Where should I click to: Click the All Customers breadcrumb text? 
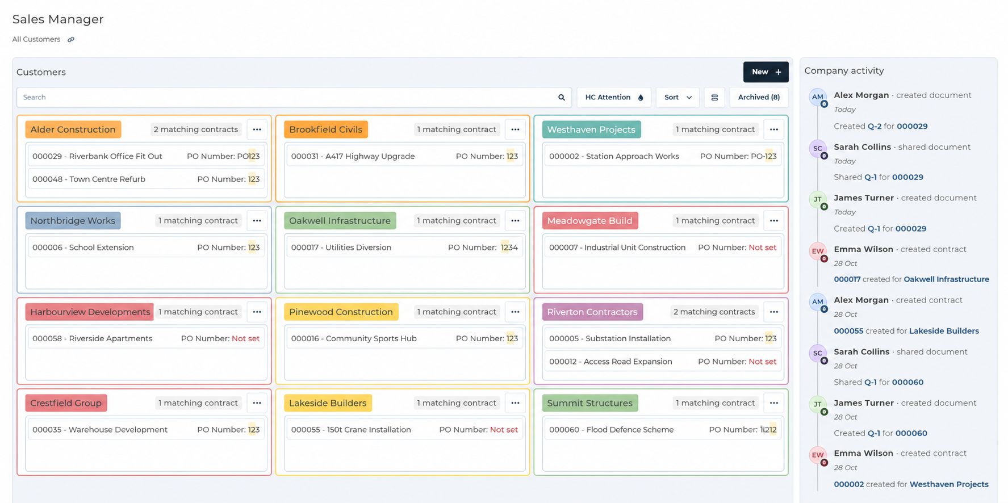36,40
